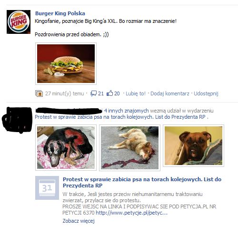
Task: Expand event description with Zobacz więcej
Action: click(x=79, y=221)
